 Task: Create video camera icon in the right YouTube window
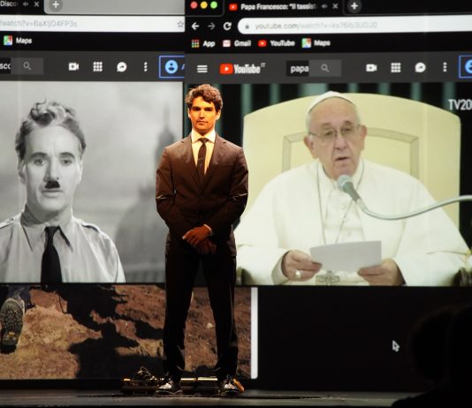tap(371, 68)
